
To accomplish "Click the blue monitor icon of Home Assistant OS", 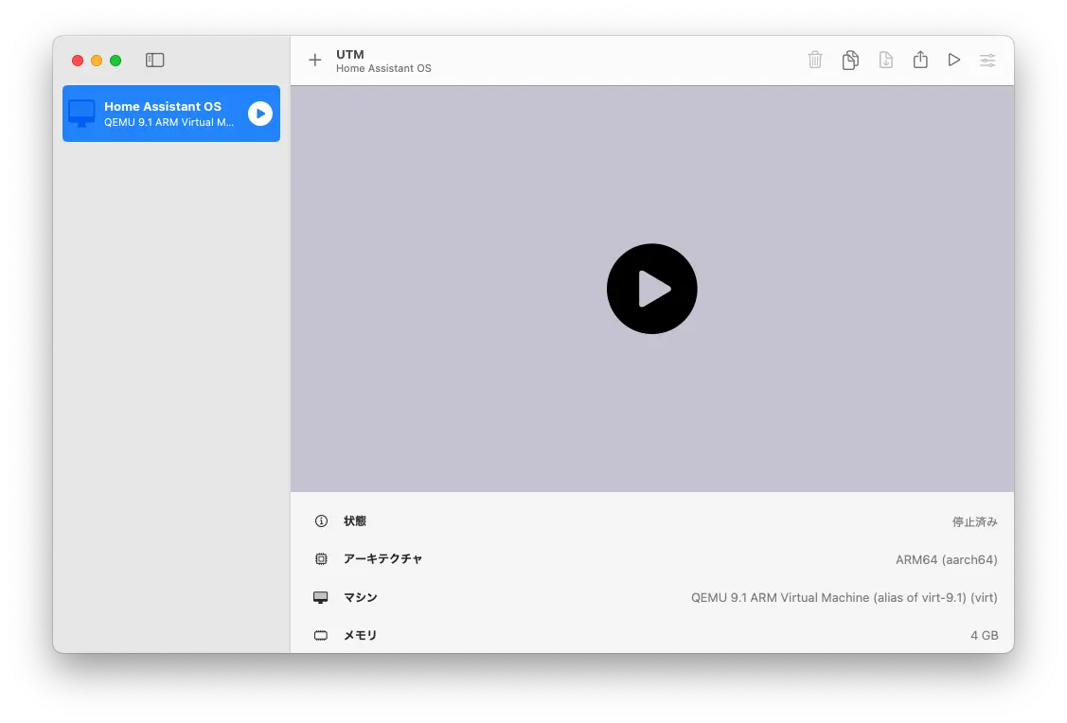I will tap(81, 114).
